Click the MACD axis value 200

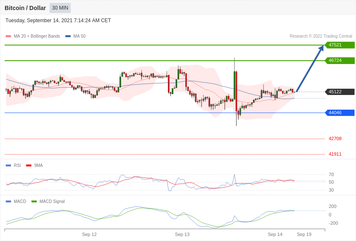point(333,206)
